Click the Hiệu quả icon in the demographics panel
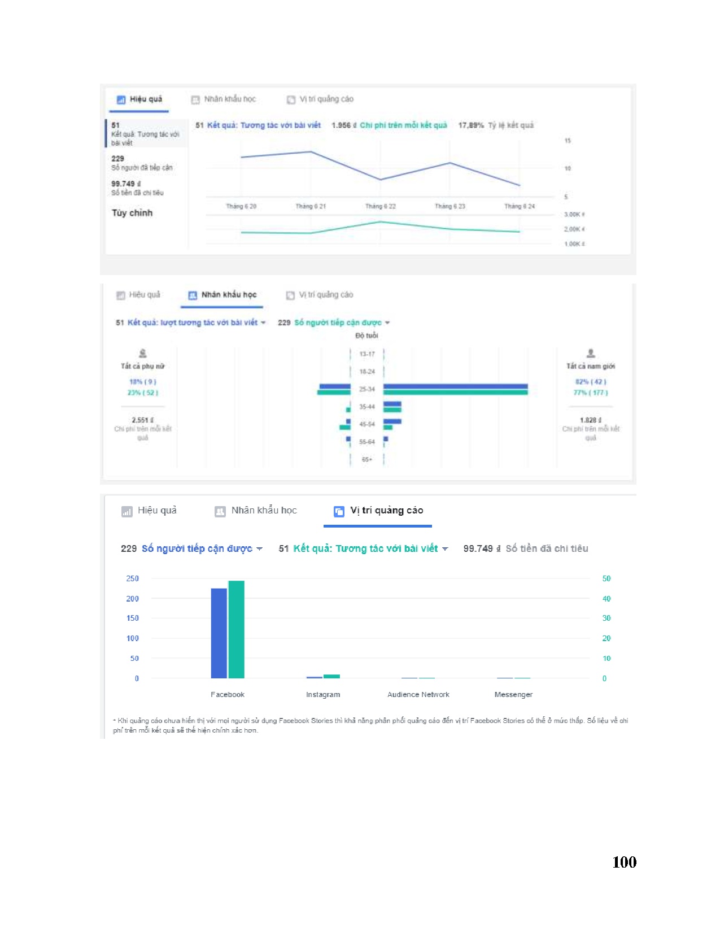Viewport: 720px width, 932px height. pyautogui.click(x=120, y=295)
